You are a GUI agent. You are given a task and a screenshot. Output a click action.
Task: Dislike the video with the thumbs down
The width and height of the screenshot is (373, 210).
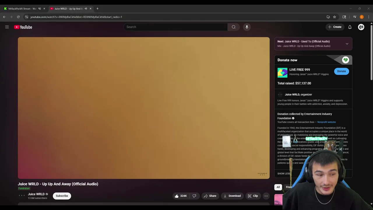[194, 196]
